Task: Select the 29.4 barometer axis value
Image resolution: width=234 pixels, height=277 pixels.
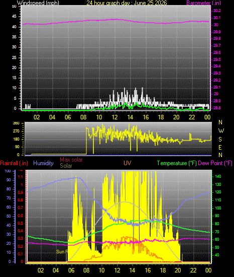Action: (x=217, y=66)
